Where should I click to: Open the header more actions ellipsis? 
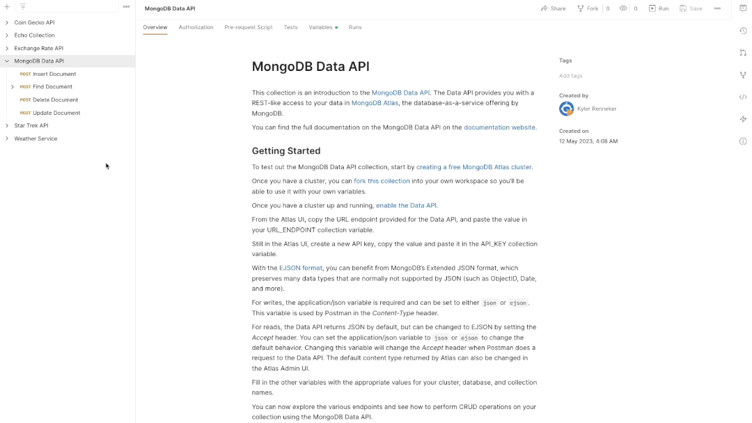pos(717,8)
